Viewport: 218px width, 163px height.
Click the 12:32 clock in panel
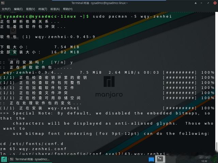[x=204, y=161]
